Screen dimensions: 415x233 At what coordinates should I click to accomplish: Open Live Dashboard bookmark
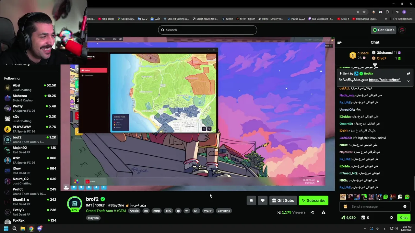point(320,19)
